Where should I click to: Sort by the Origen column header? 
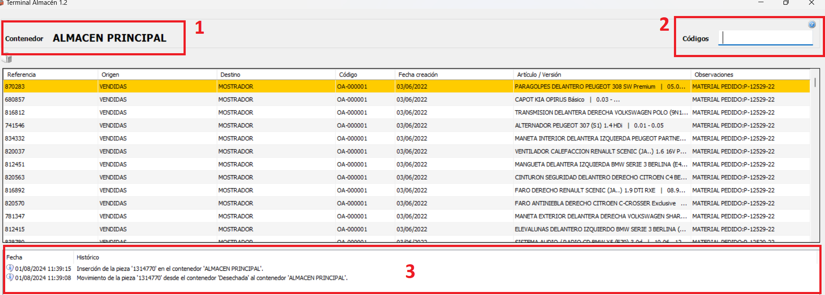[x=110, y=74]
